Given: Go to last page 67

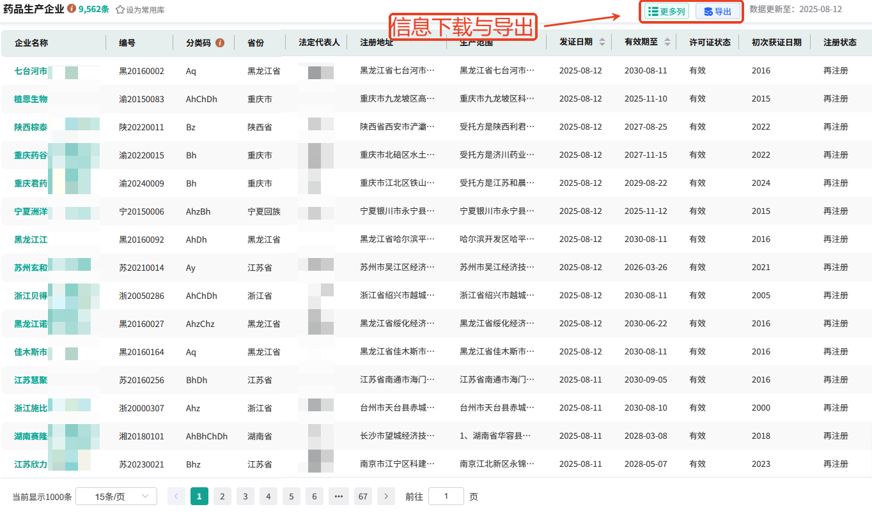Looking at the screenshot, I should [363, 496].
